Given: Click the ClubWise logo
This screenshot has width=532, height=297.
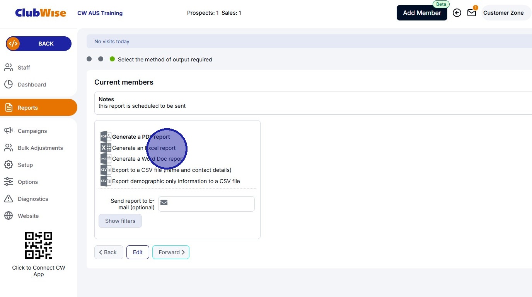Looking at the screenshot, I should (x=41, y=13).
